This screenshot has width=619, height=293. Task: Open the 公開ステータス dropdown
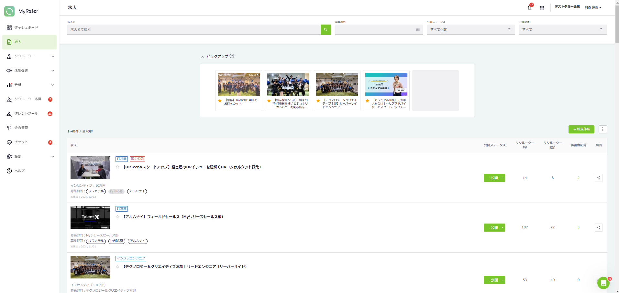(x=509, y=29)
